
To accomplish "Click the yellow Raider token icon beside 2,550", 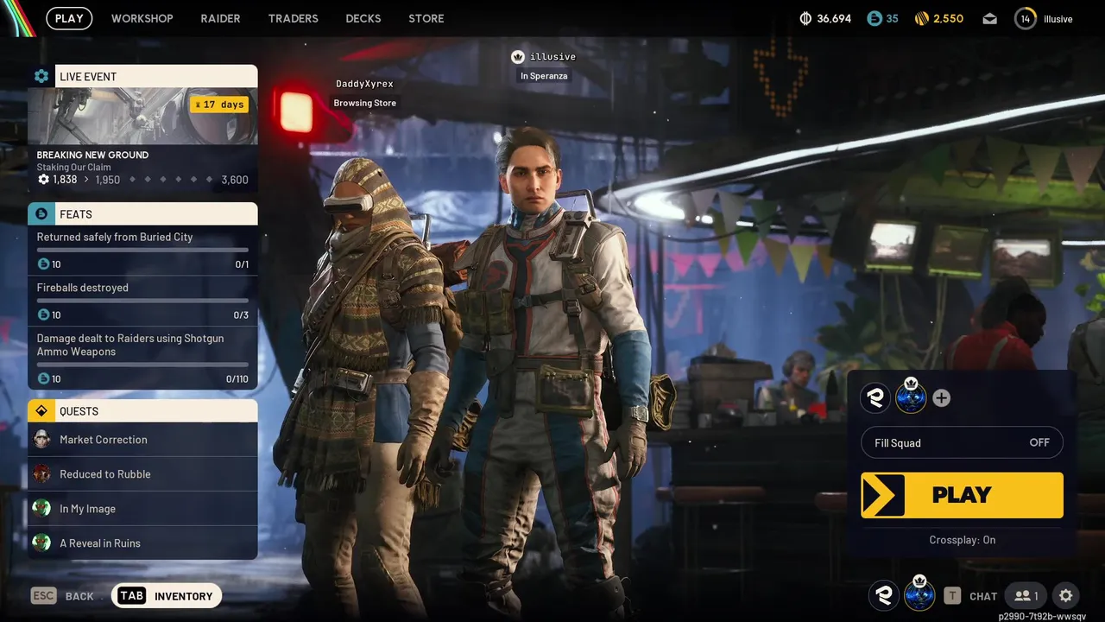I will pos(921,18).
